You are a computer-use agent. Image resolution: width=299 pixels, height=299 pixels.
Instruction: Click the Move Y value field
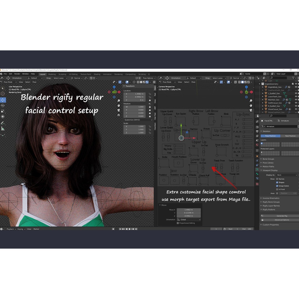click(189, 213)
